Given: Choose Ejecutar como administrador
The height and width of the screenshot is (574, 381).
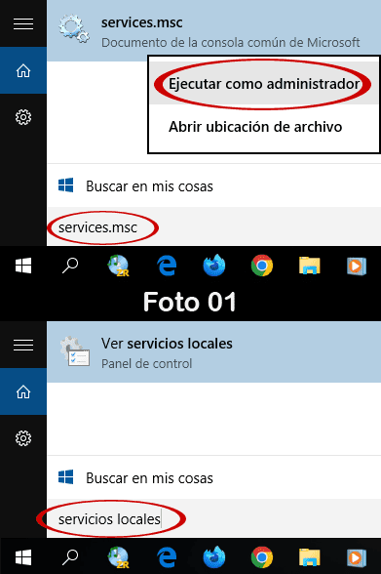Looking at the screenshot, I should 264,84.
